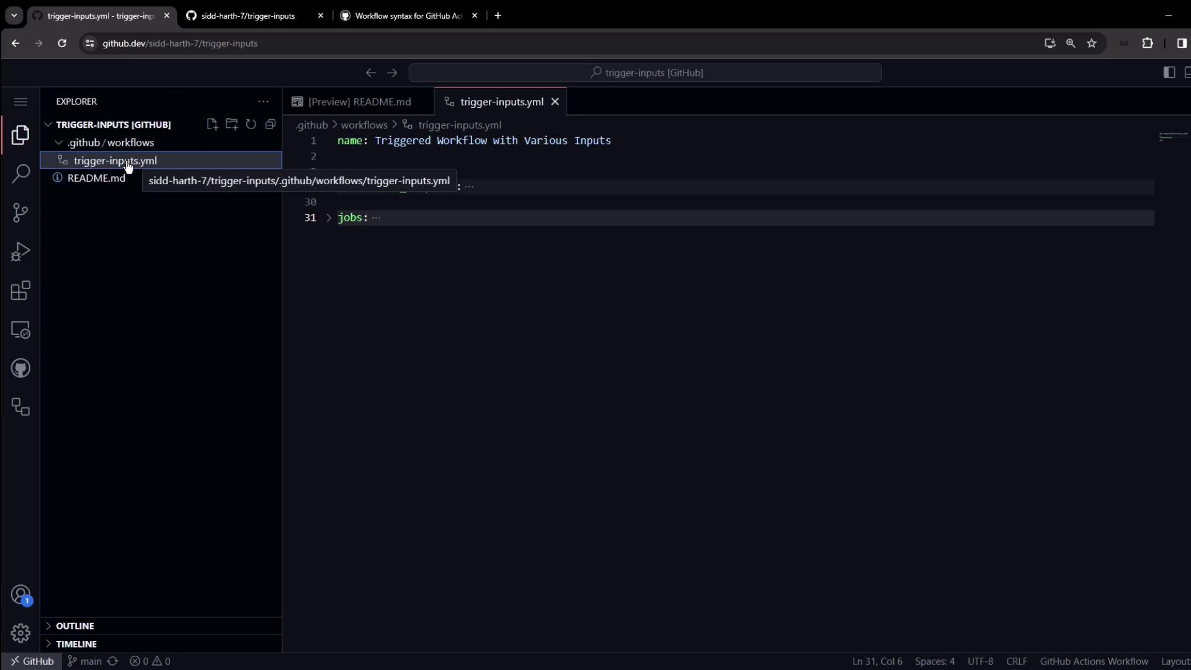
Task: Toggle the primary sidebar layout button
Action: pos(1169,73)
